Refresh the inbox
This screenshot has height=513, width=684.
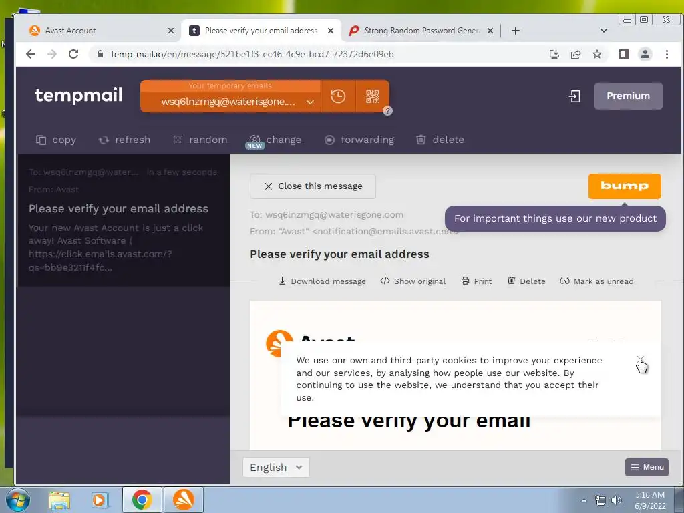(124, 140)
